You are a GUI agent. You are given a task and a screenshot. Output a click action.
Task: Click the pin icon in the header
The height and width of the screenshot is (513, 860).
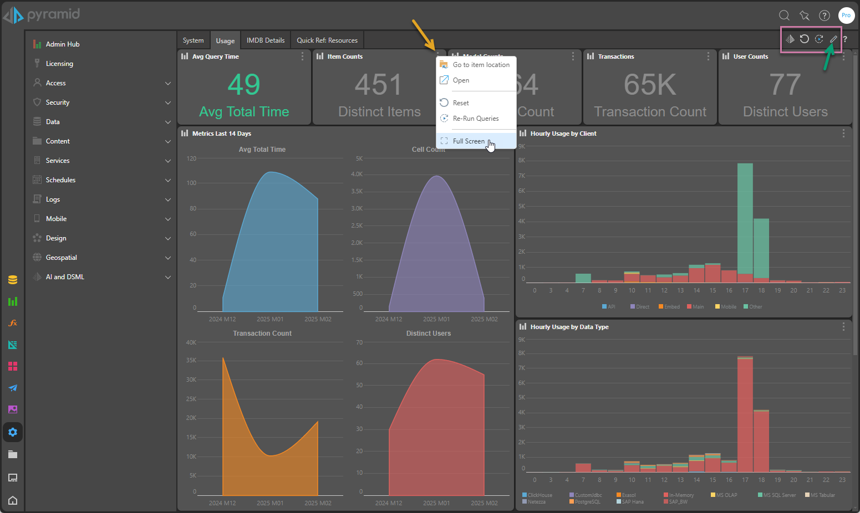pyautogui.click(x=804, y=16)
